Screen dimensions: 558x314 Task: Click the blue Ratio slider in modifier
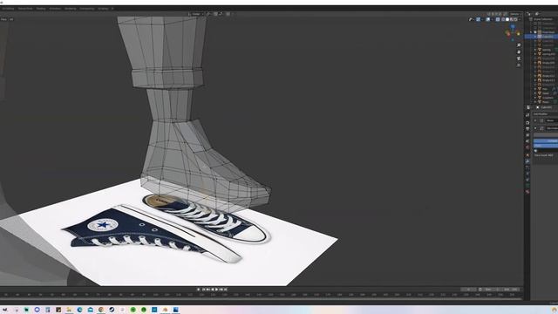point(546,146)
